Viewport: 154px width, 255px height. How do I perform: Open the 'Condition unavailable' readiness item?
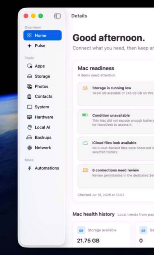coord(116,121)
